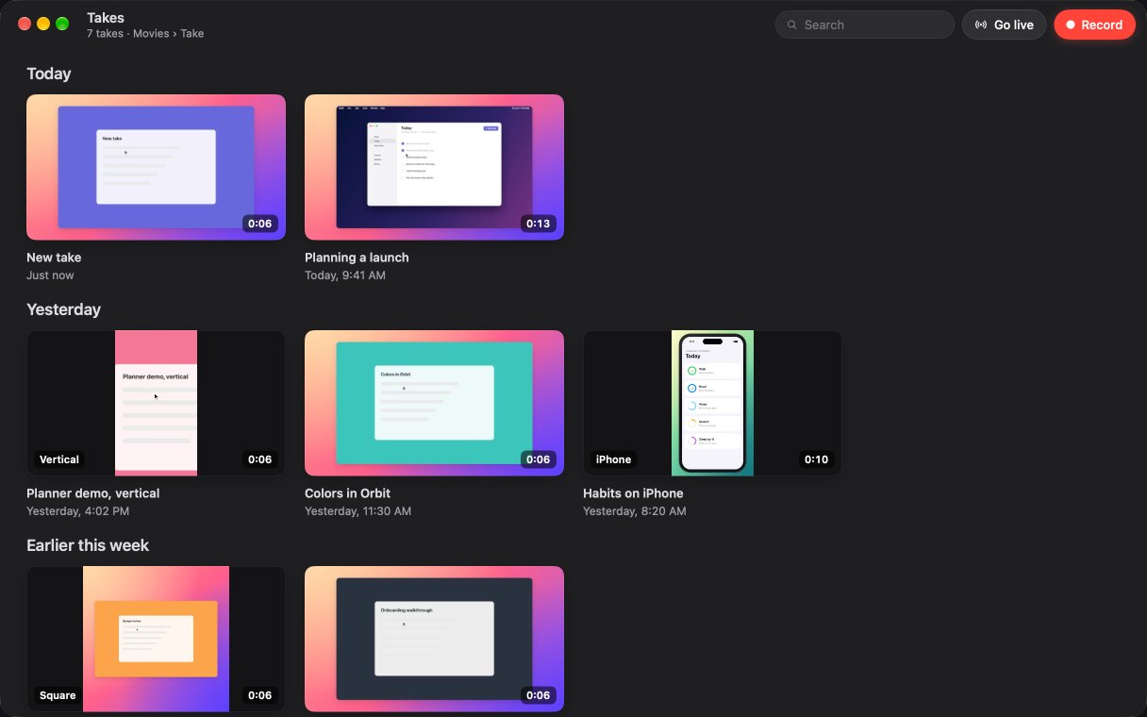Viewport: 1147px width, 717px height.
Task: Open the Onboarding walkthrough thumbnail
Action: [434, 639]
